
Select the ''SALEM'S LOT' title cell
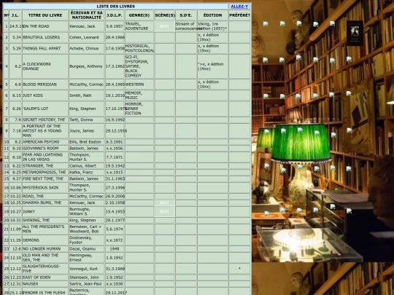(x=45, y=109)
